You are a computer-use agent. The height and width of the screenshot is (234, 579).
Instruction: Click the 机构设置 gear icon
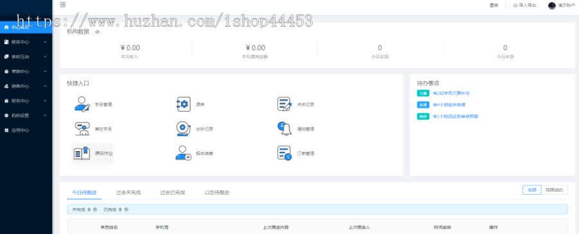pos(6,115)
